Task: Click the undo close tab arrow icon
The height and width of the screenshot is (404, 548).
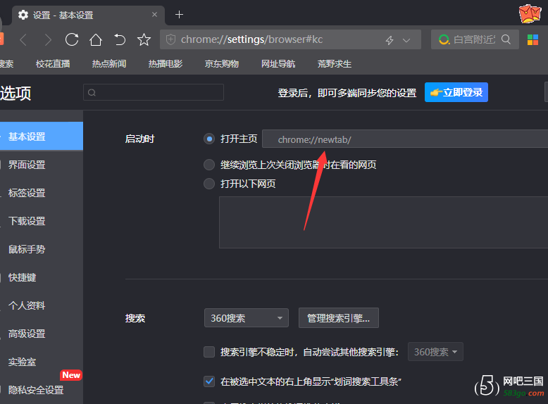Action: click(x=120, y=39)
